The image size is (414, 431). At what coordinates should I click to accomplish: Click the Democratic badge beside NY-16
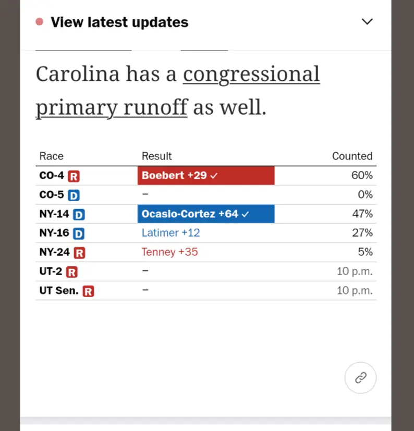click(79, 233)
